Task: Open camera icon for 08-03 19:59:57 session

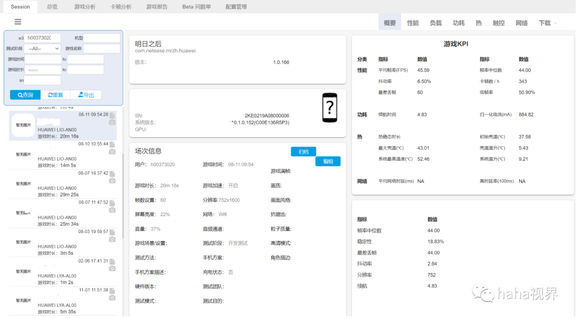Action: [x=112, y=239]
